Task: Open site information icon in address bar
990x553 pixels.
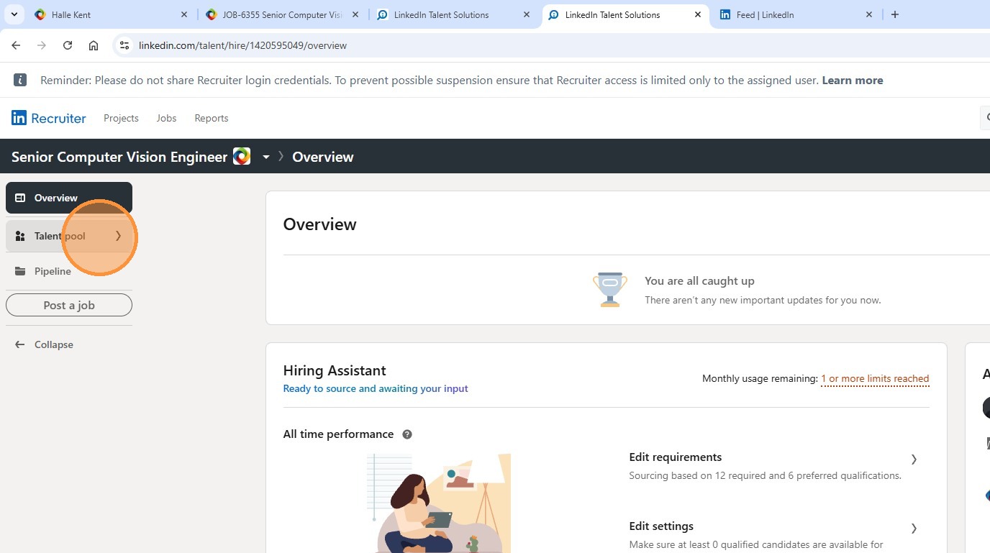Action: coord(124,45)
